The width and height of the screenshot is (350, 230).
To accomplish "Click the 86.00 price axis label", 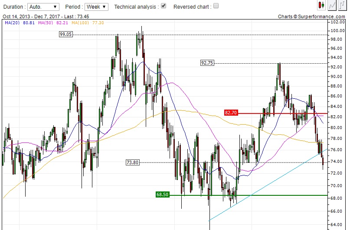I will (337, 96).
